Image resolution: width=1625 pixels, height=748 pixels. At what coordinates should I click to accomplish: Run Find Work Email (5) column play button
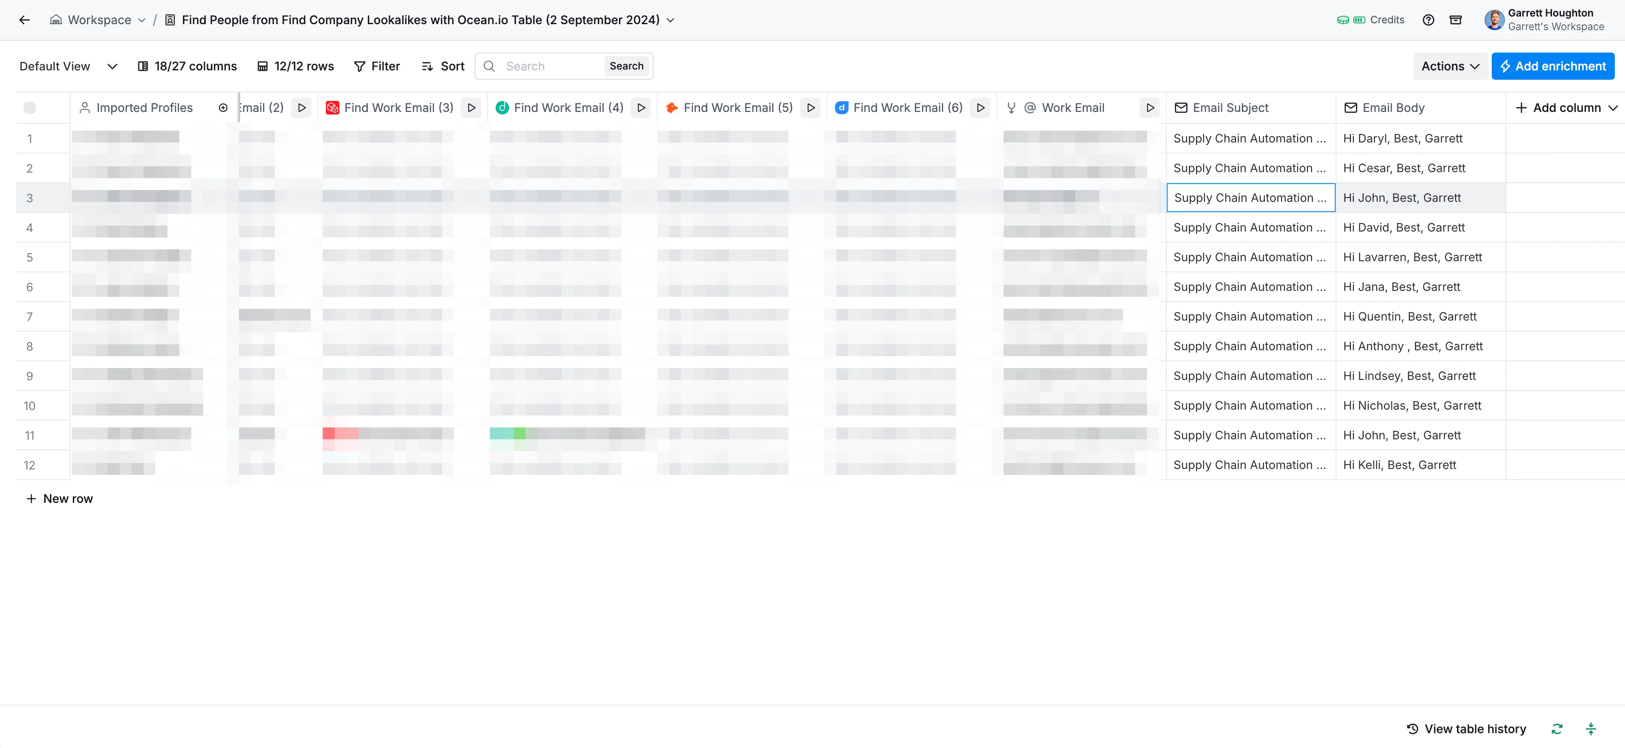[811, 108]
